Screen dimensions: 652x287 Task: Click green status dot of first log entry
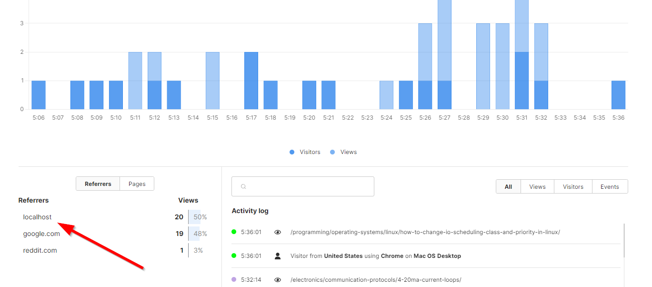click(234, 232)
